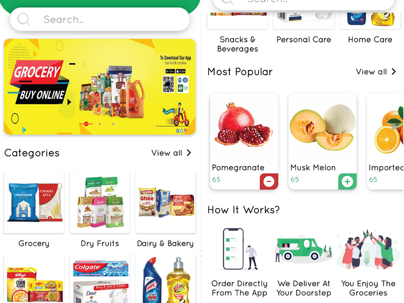Add Musk Melon with the green plus button
The height and width of the screenshot is (303, 404).
pyautogui.click(x=347, y=181)
